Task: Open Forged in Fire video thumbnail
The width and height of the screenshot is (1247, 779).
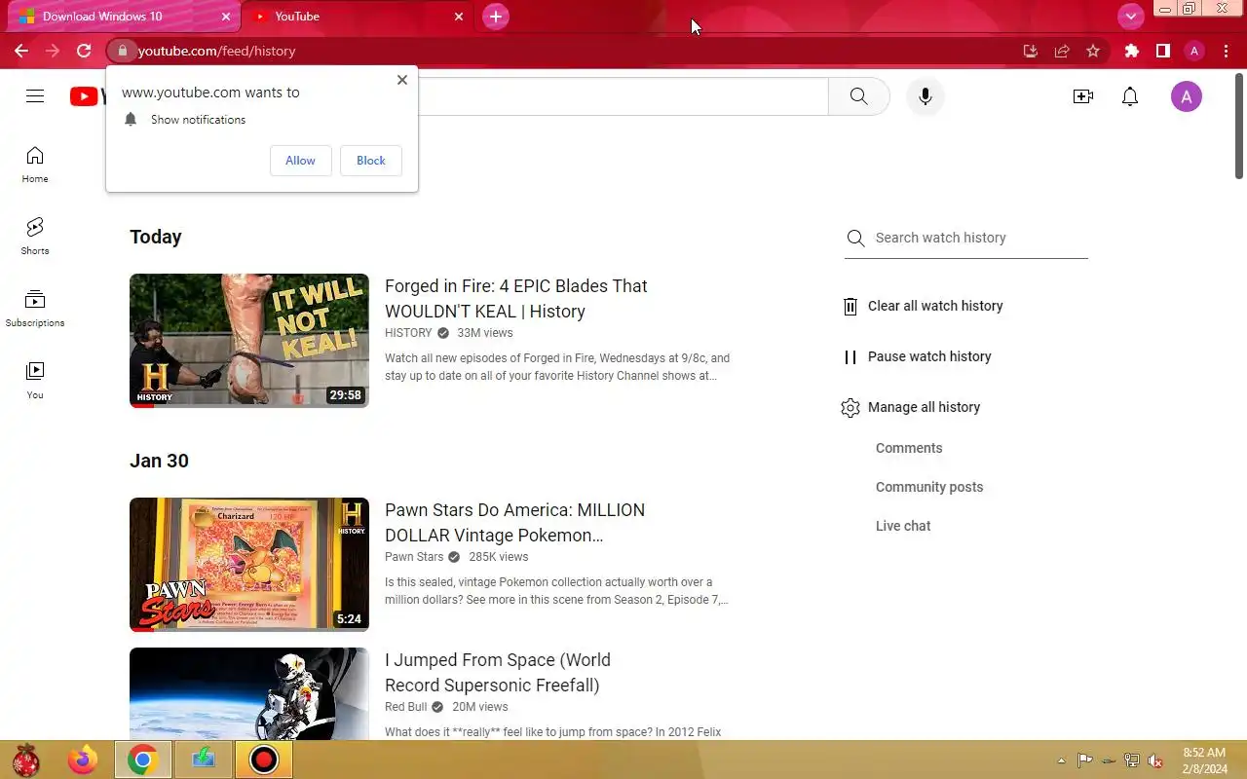Action: pos(249,341)
